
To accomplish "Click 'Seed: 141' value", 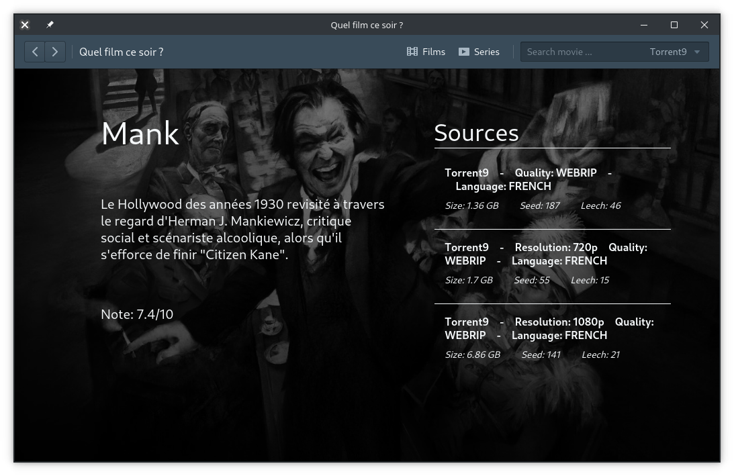I will pyautogui.click(x=541, y=354).
